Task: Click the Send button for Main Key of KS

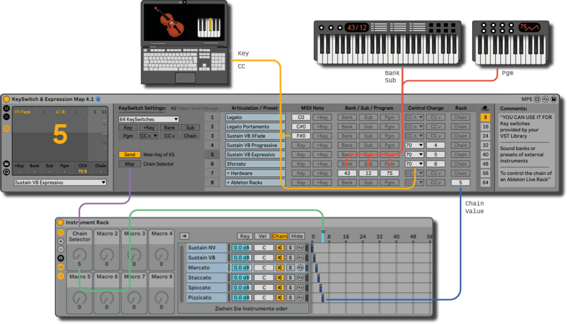Action: [x=130, y=155]
